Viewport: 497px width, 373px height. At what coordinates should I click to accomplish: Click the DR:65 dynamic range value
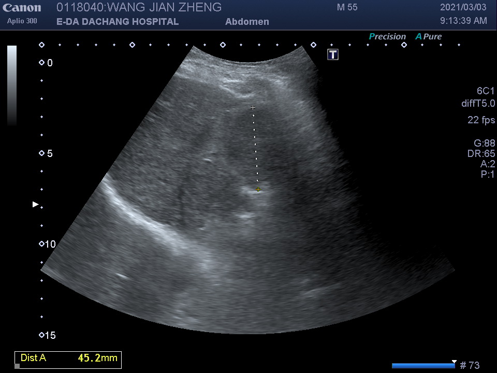pyautogui.click(x=481, y=153)
